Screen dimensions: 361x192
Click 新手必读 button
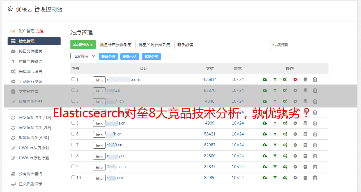[x=185, y=45]
